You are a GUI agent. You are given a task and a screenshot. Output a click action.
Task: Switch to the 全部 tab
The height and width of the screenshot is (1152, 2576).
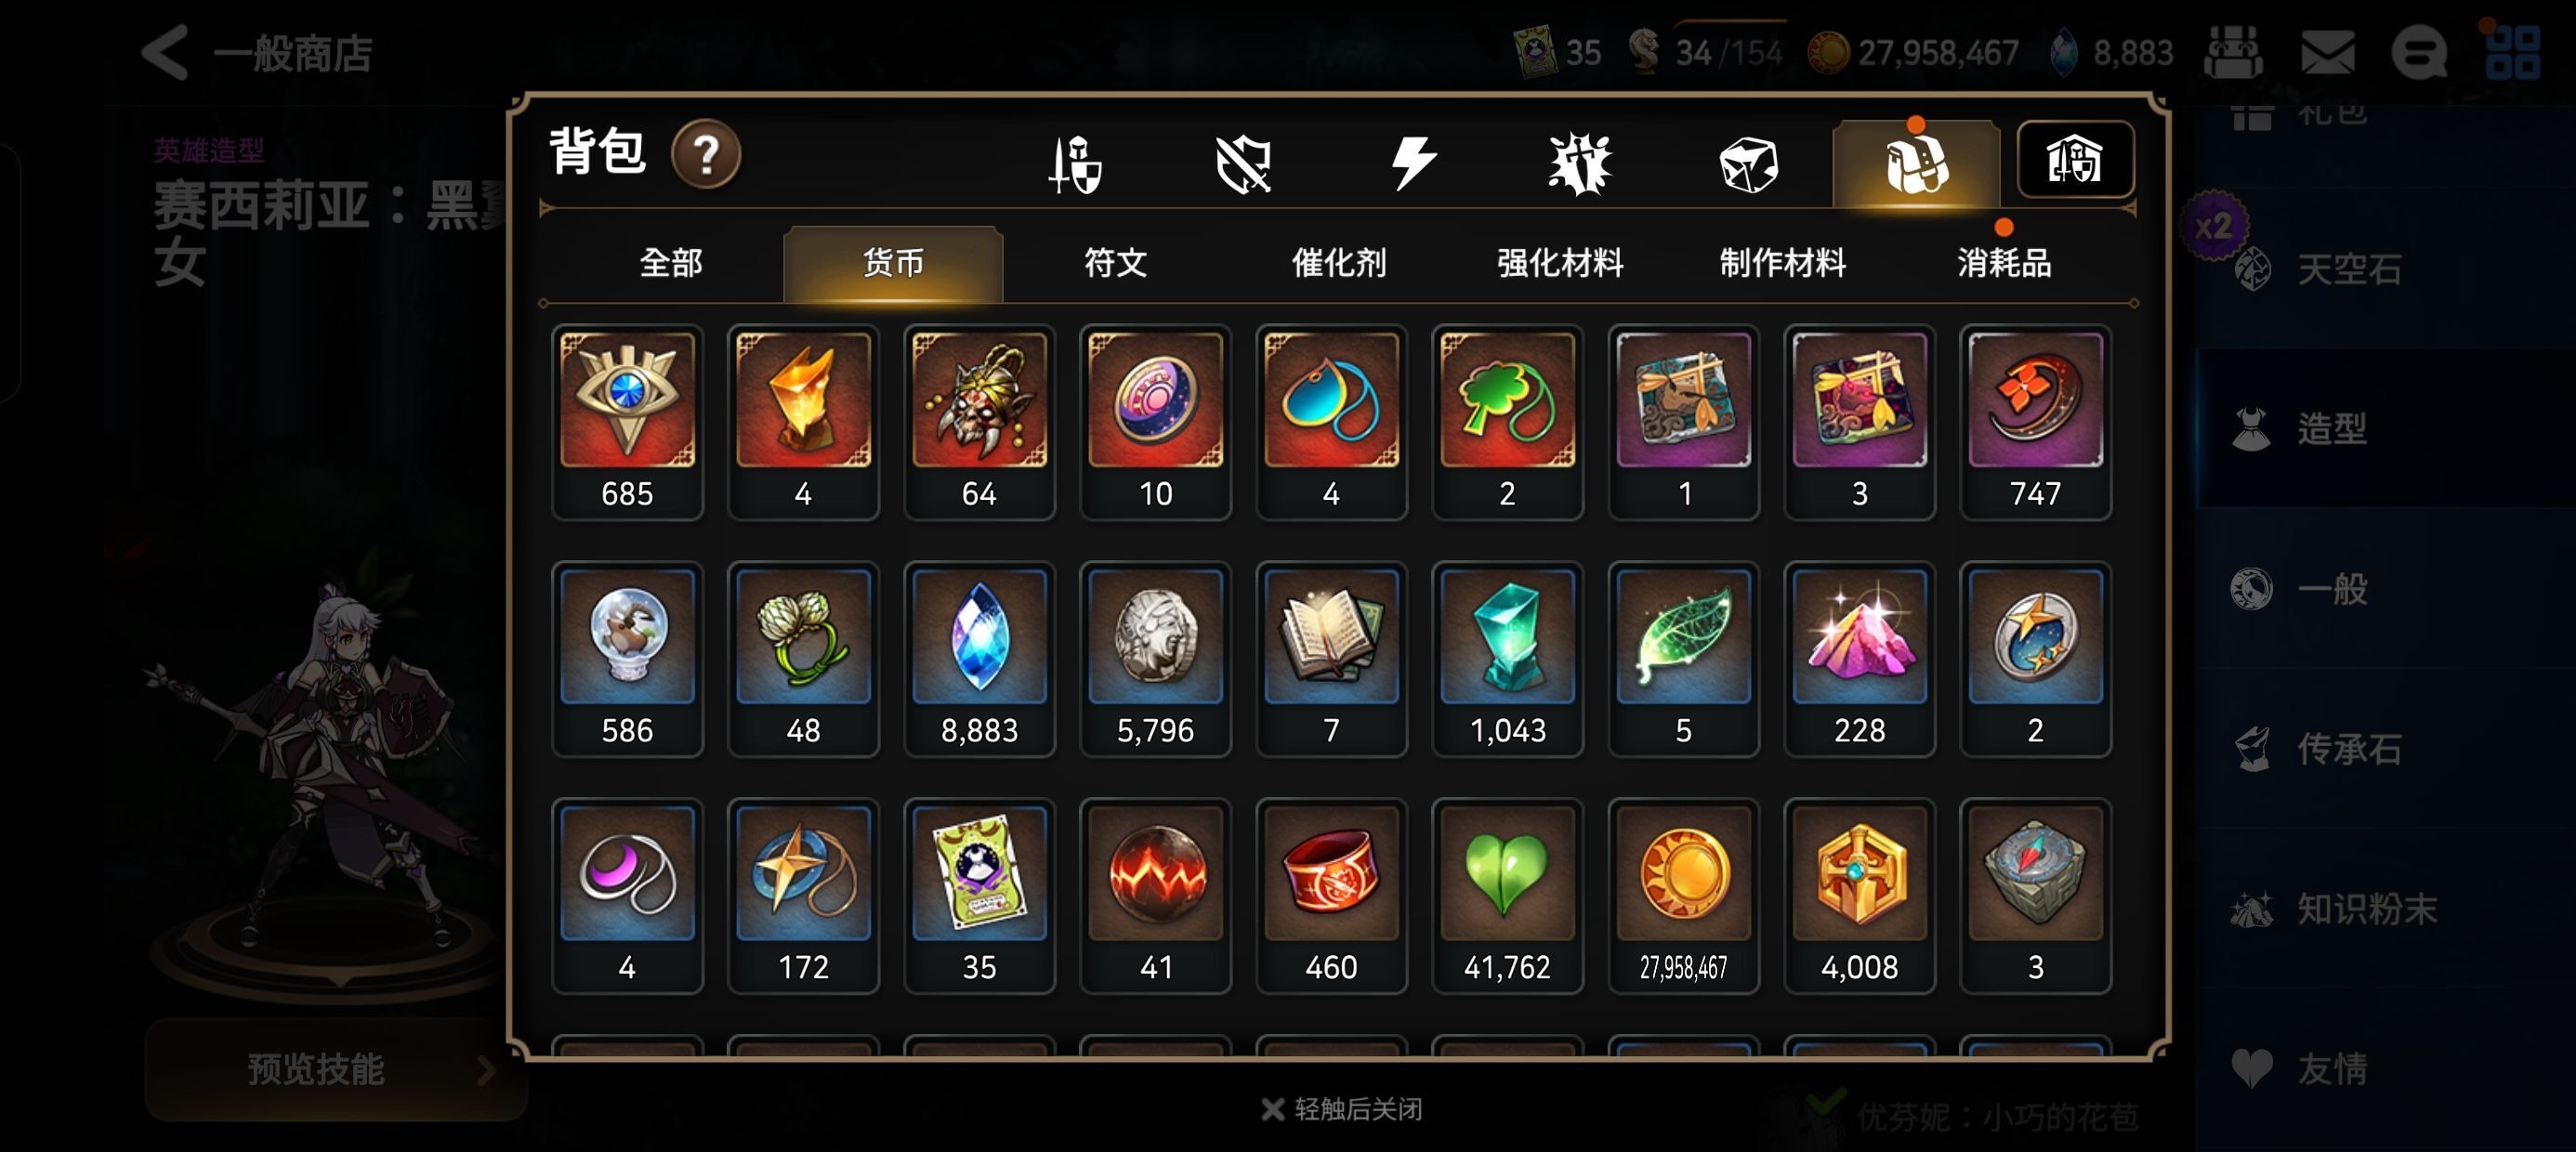671,264
